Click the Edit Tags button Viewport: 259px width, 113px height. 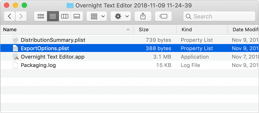(163, 16)
